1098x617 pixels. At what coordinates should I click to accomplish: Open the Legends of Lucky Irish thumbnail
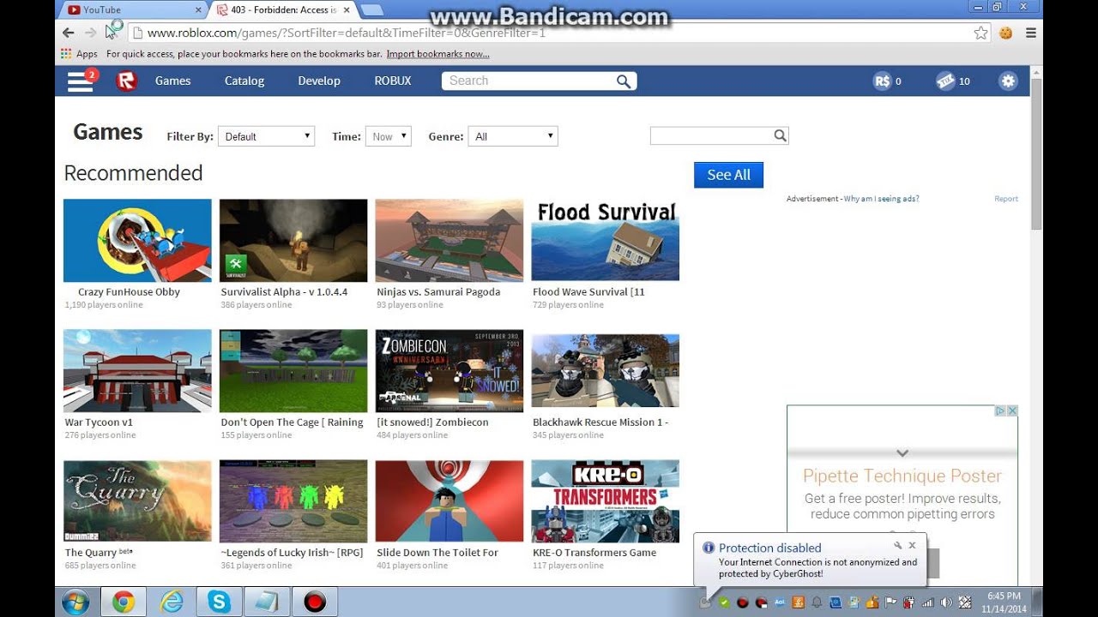point(293,500)
